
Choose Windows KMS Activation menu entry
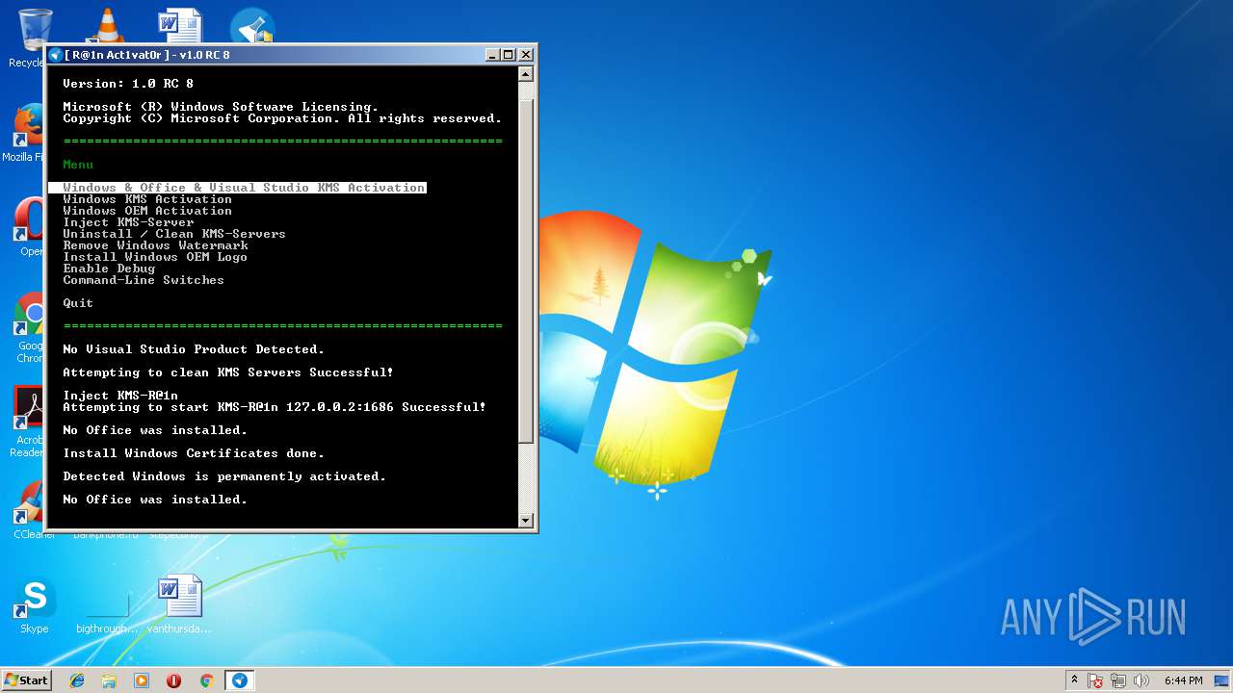pyautogui.click(x=147, y=199)
